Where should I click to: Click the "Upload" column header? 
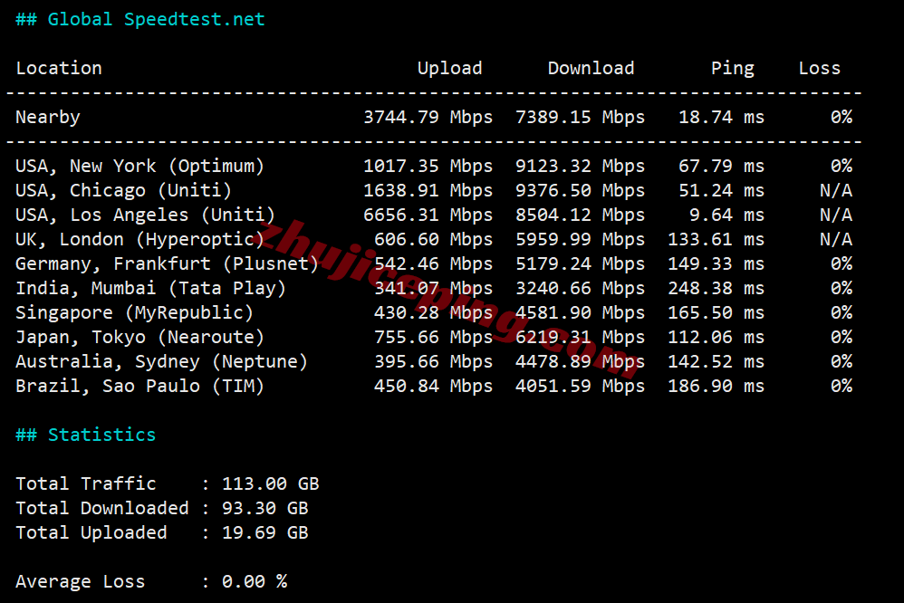[x=449, y=68]
